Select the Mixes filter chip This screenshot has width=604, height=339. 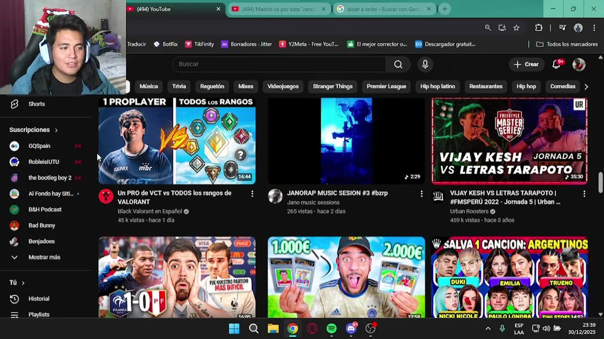point(246,87)
